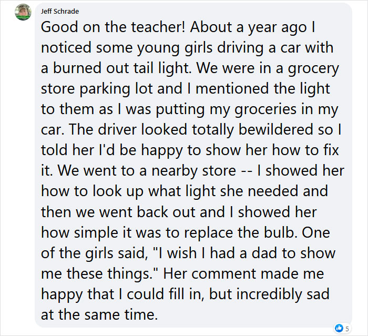Click the quote "I wish I had a dad"
Screen dimensions: 368x336
click(216, 253)
